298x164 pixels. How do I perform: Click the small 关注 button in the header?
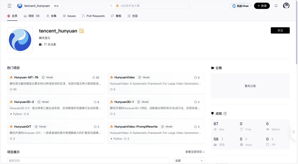(x=56, y=6)
